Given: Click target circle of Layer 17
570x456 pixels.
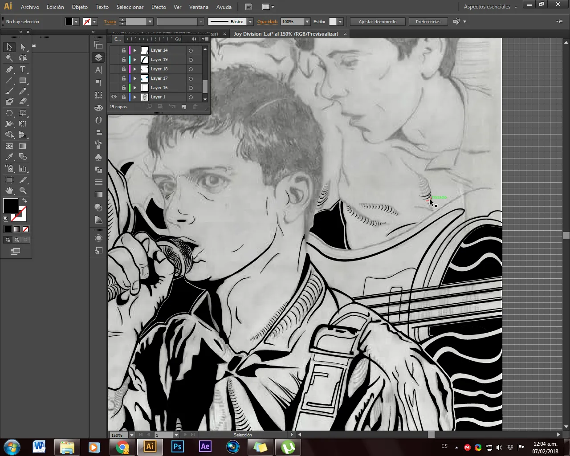Looking at the screenshot, I should click(x=191, y=78).
